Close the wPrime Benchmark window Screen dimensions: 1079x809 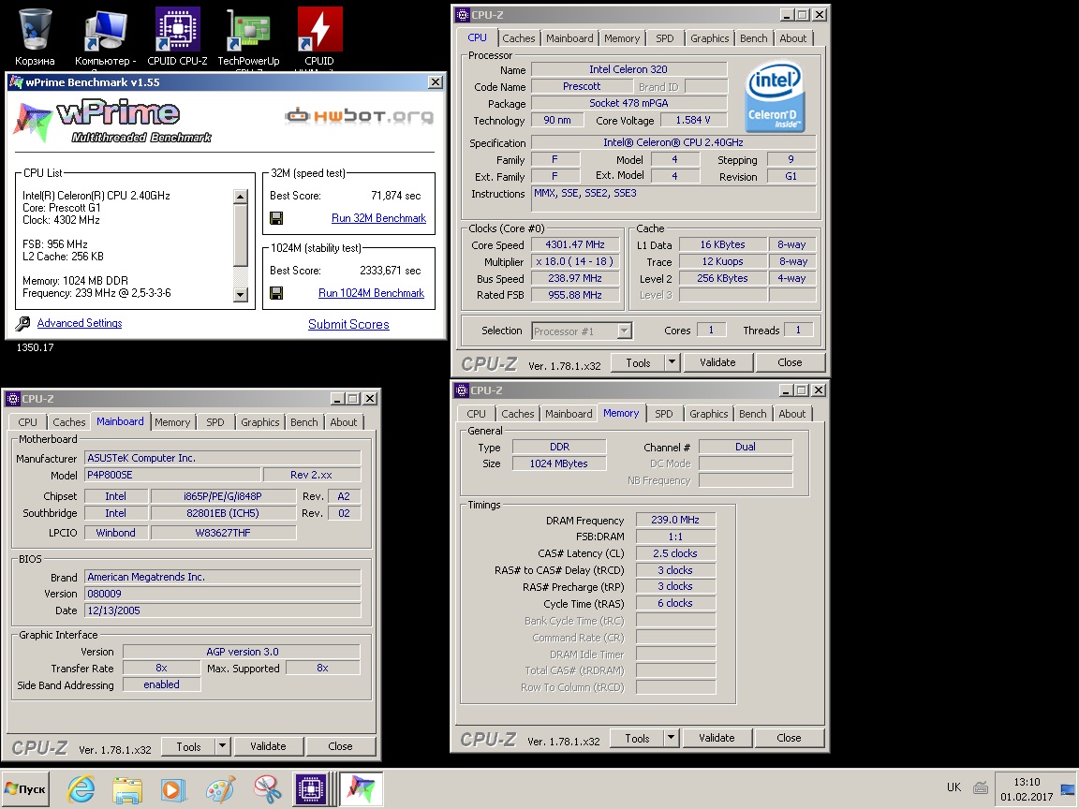435,82
